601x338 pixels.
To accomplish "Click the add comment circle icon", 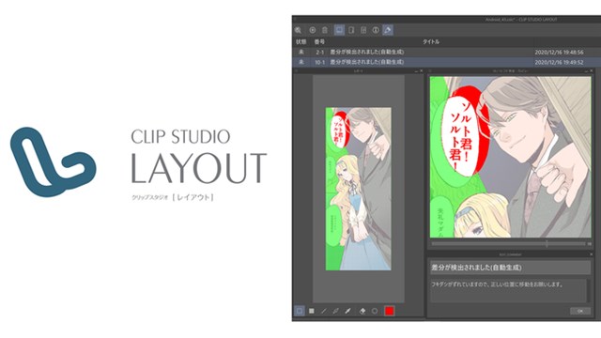I will point(313,30).
